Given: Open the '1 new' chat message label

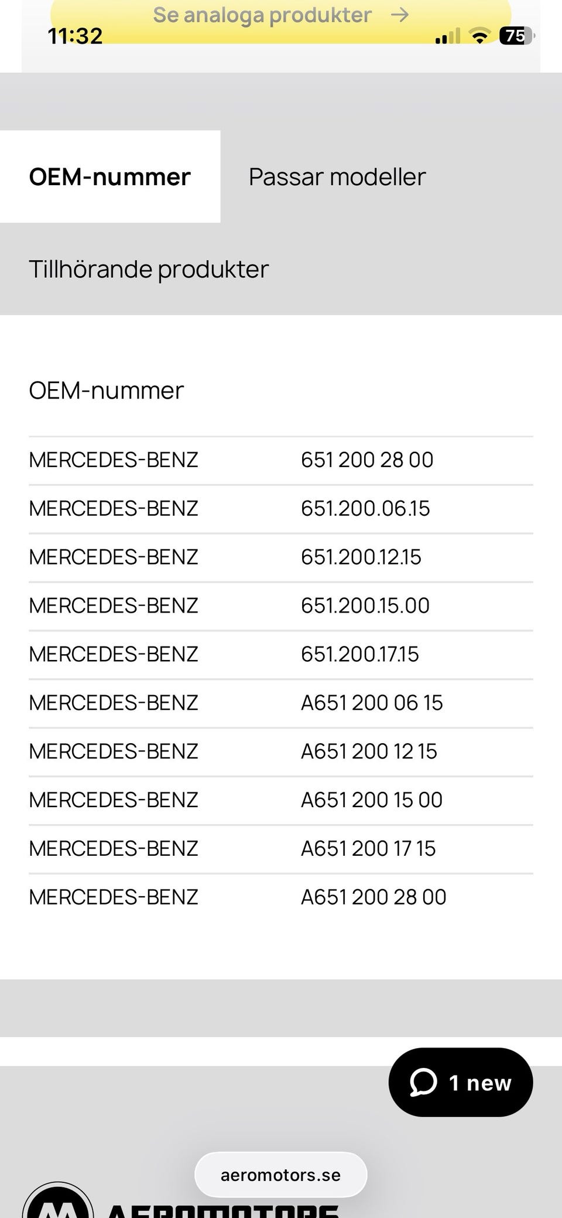Looking at the screenshot, I should 480,1083.
